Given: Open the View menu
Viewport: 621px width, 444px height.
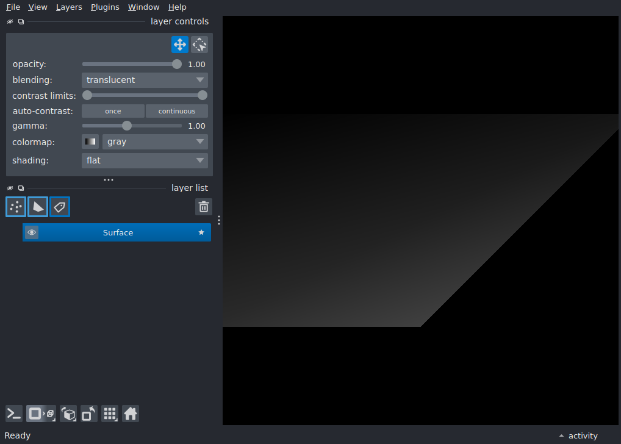Looking at the screenshot, I should pyautogui.click(x=38, y=7).
